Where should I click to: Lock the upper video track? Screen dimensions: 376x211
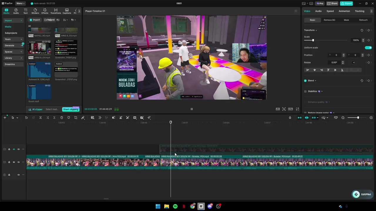point(9,149)
